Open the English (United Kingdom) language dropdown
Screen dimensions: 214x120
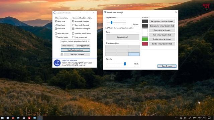tap(75, 41)
